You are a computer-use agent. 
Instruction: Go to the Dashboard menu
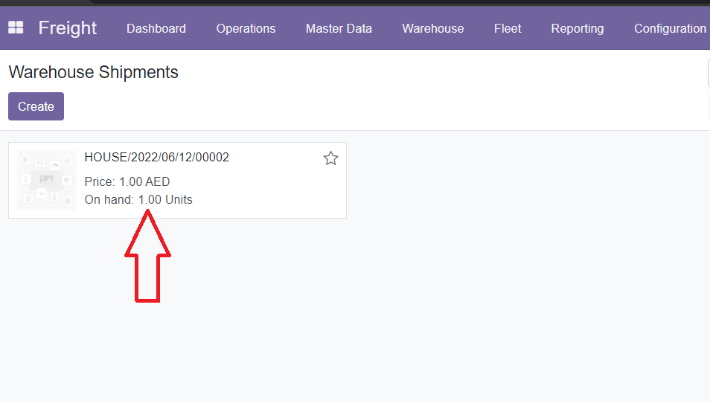(156, 29)
